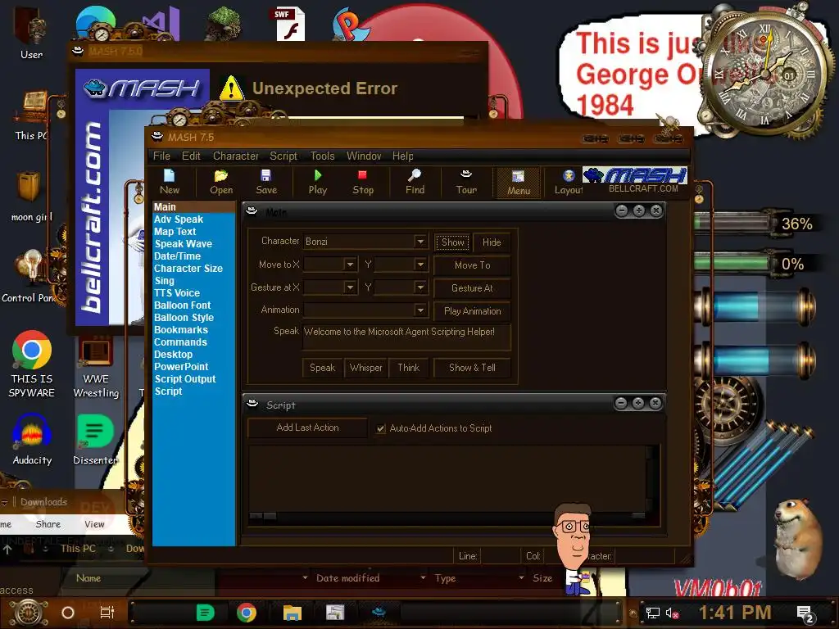
Task: Click the Add Last Action button
Action: coord(307,428)
